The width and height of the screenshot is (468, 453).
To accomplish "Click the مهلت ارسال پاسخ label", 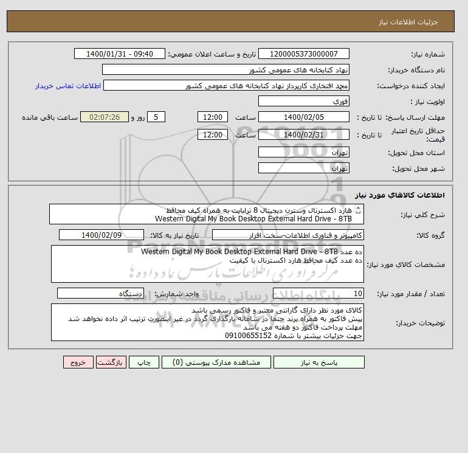I will click(416, 117).
